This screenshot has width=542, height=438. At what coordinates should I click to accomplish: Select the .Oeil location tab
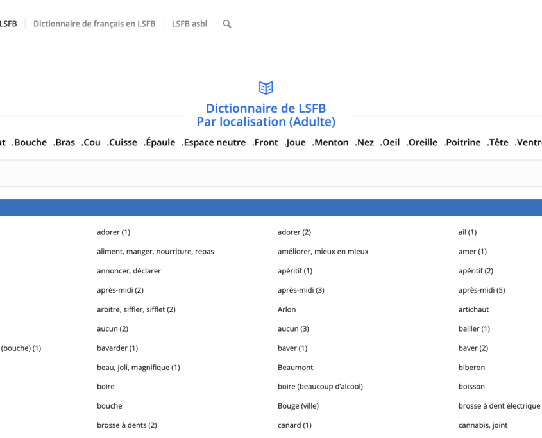click(390, 142)
